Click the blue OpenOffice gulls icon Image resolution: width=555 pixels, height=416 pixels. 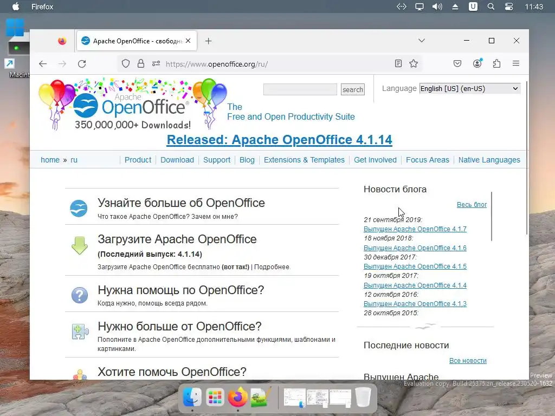click(79, 208)
